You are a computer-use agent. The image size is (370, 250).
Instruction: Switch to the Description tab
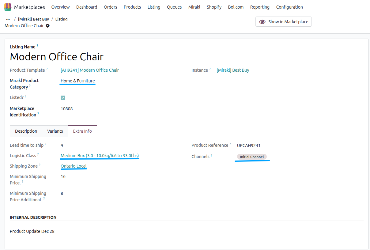(26, 131)
